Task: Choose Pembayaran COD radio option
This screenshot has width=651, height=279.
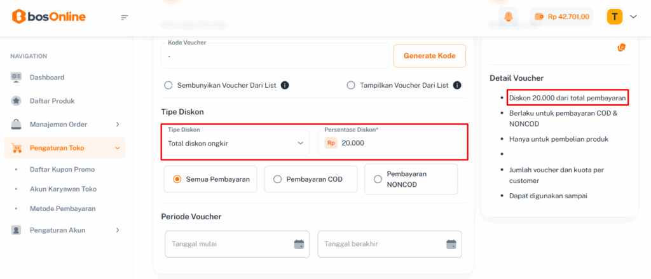Action: (277, 179)
